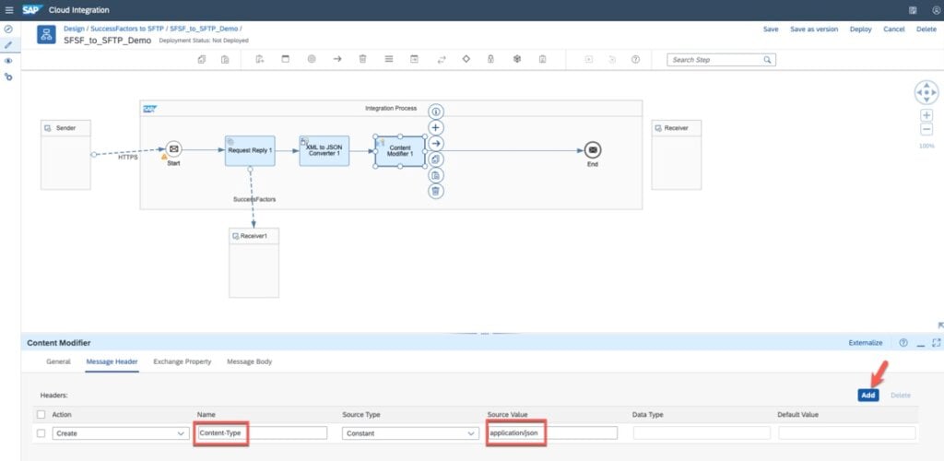Switch to the General tab
This screenshot has height=461, width=944.
pos(58,361)
